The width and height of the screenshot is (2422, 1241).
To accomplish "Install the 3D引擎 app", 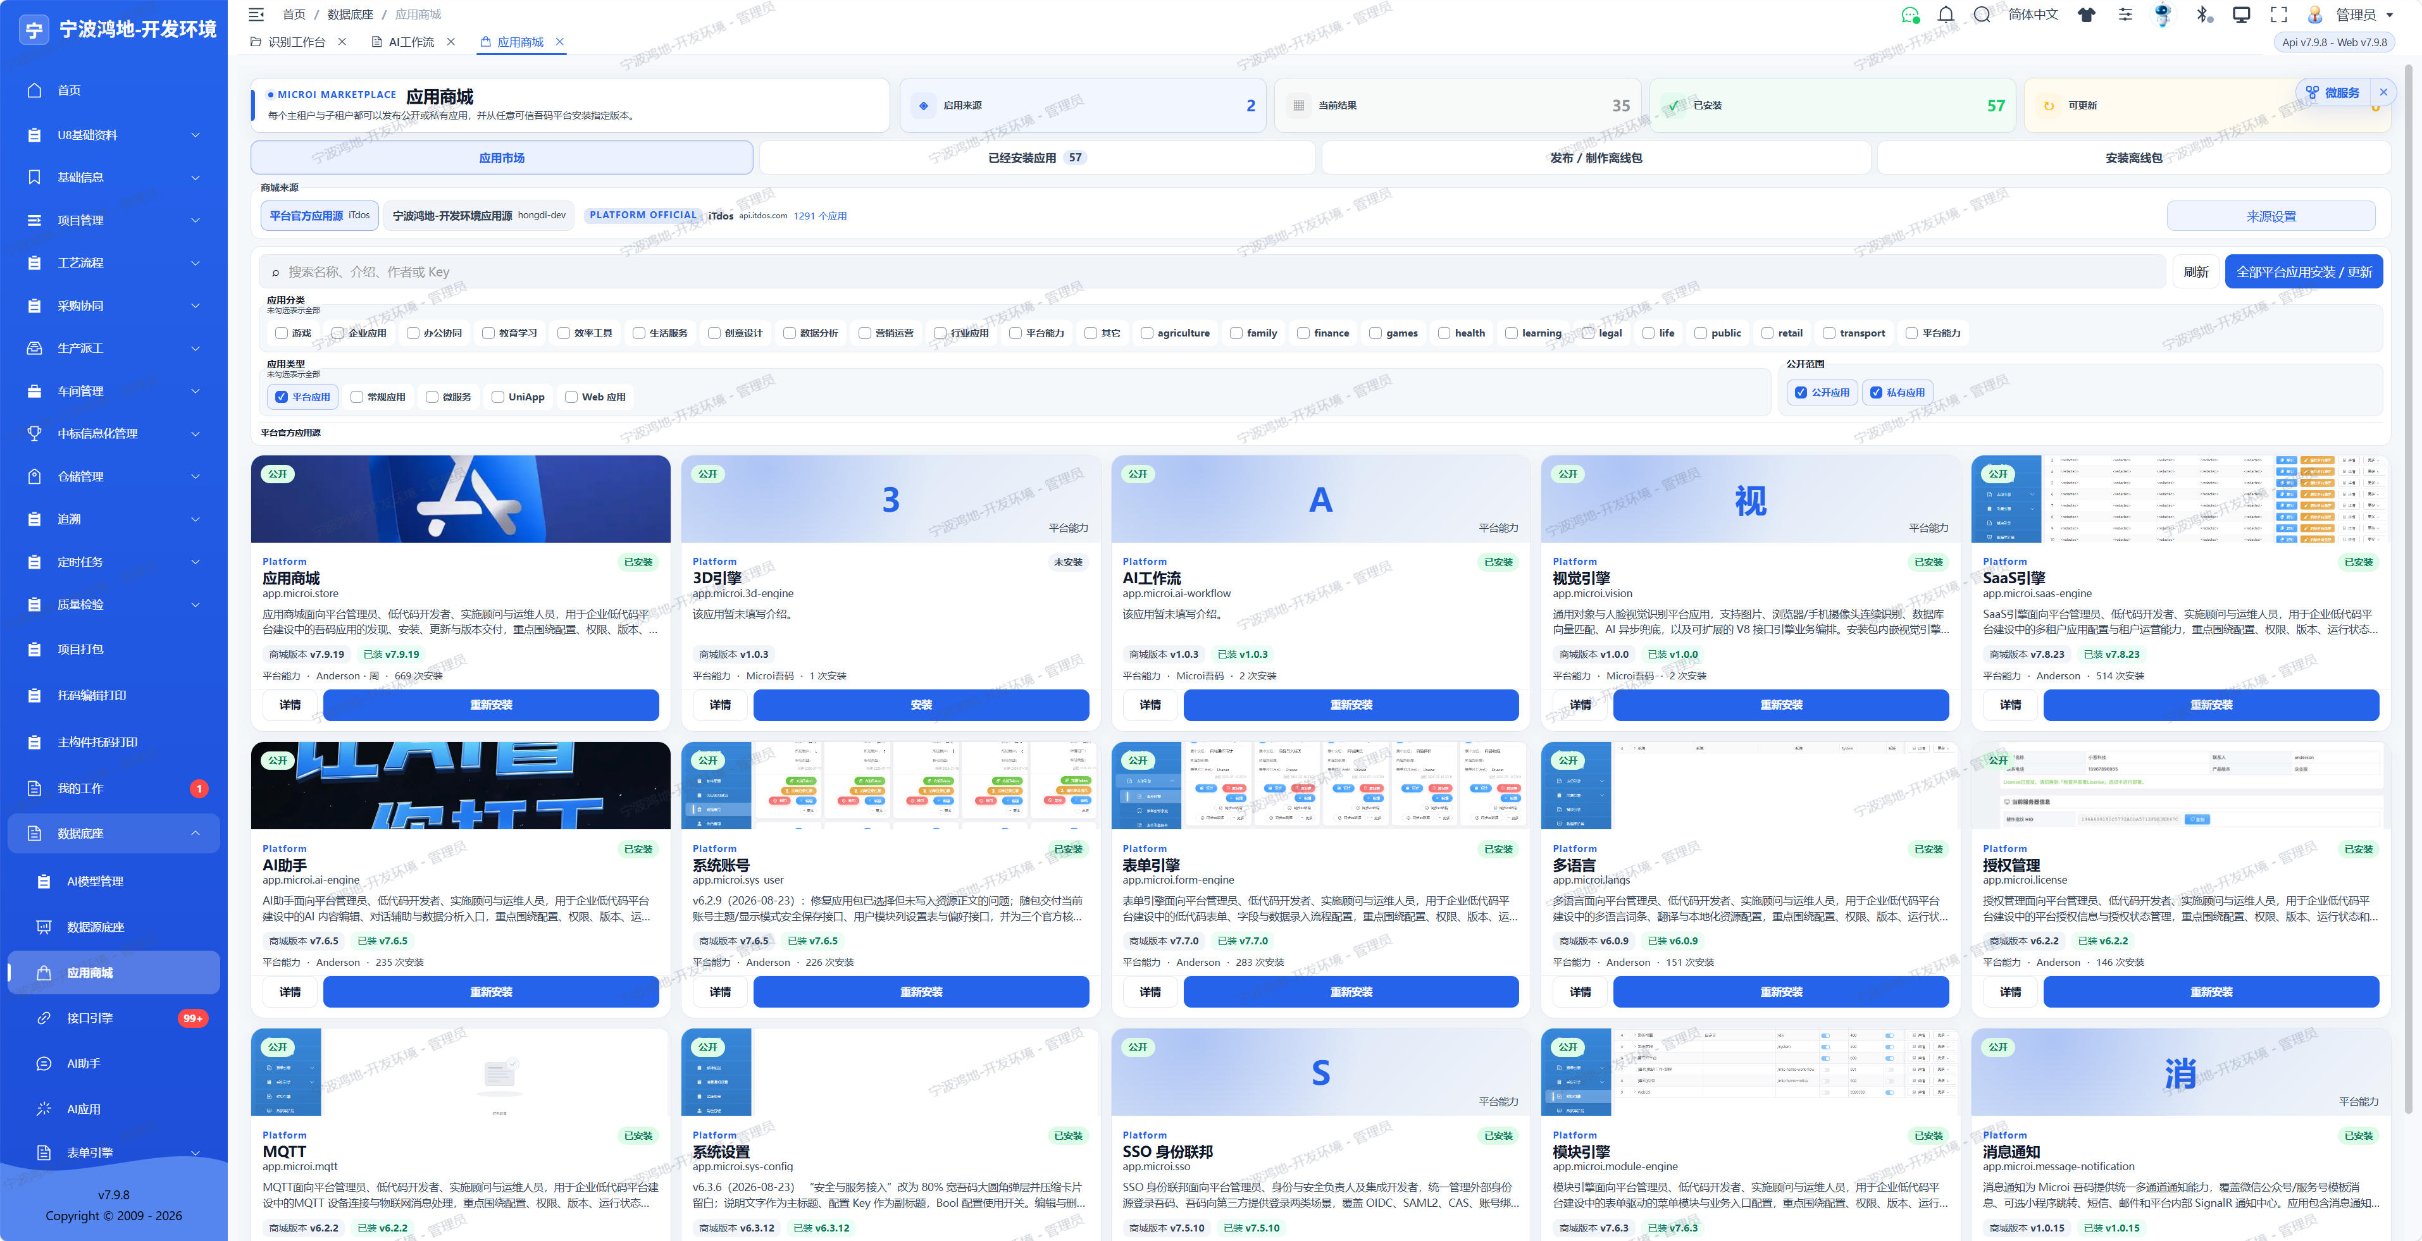I will [921, 705].
